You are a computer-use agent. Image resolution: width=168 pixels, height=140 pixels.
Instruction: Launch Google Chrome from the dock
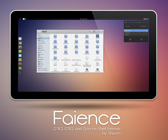point(20,43)
